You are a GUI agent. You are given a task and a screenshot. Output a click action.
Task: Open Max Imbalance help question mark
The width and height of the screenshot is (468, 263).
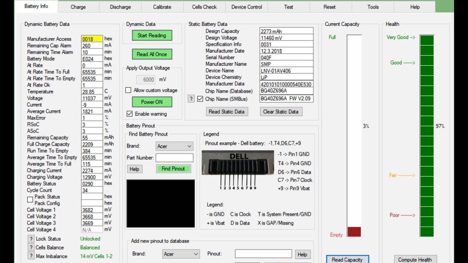point(31,256)
